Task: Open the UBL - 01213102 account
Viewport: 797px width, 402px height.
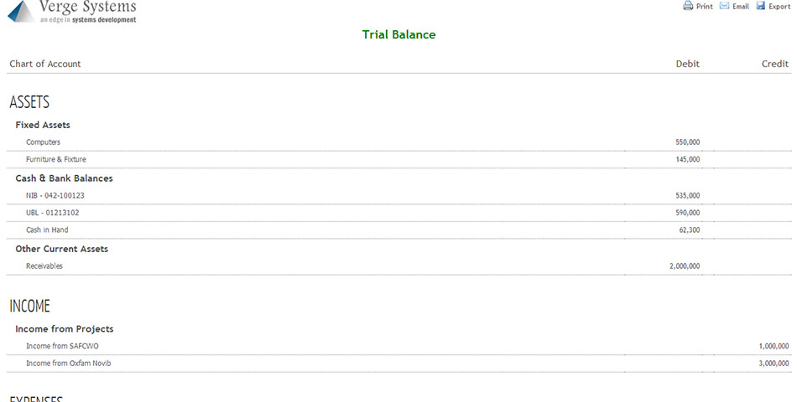Action: click(53, 213)
